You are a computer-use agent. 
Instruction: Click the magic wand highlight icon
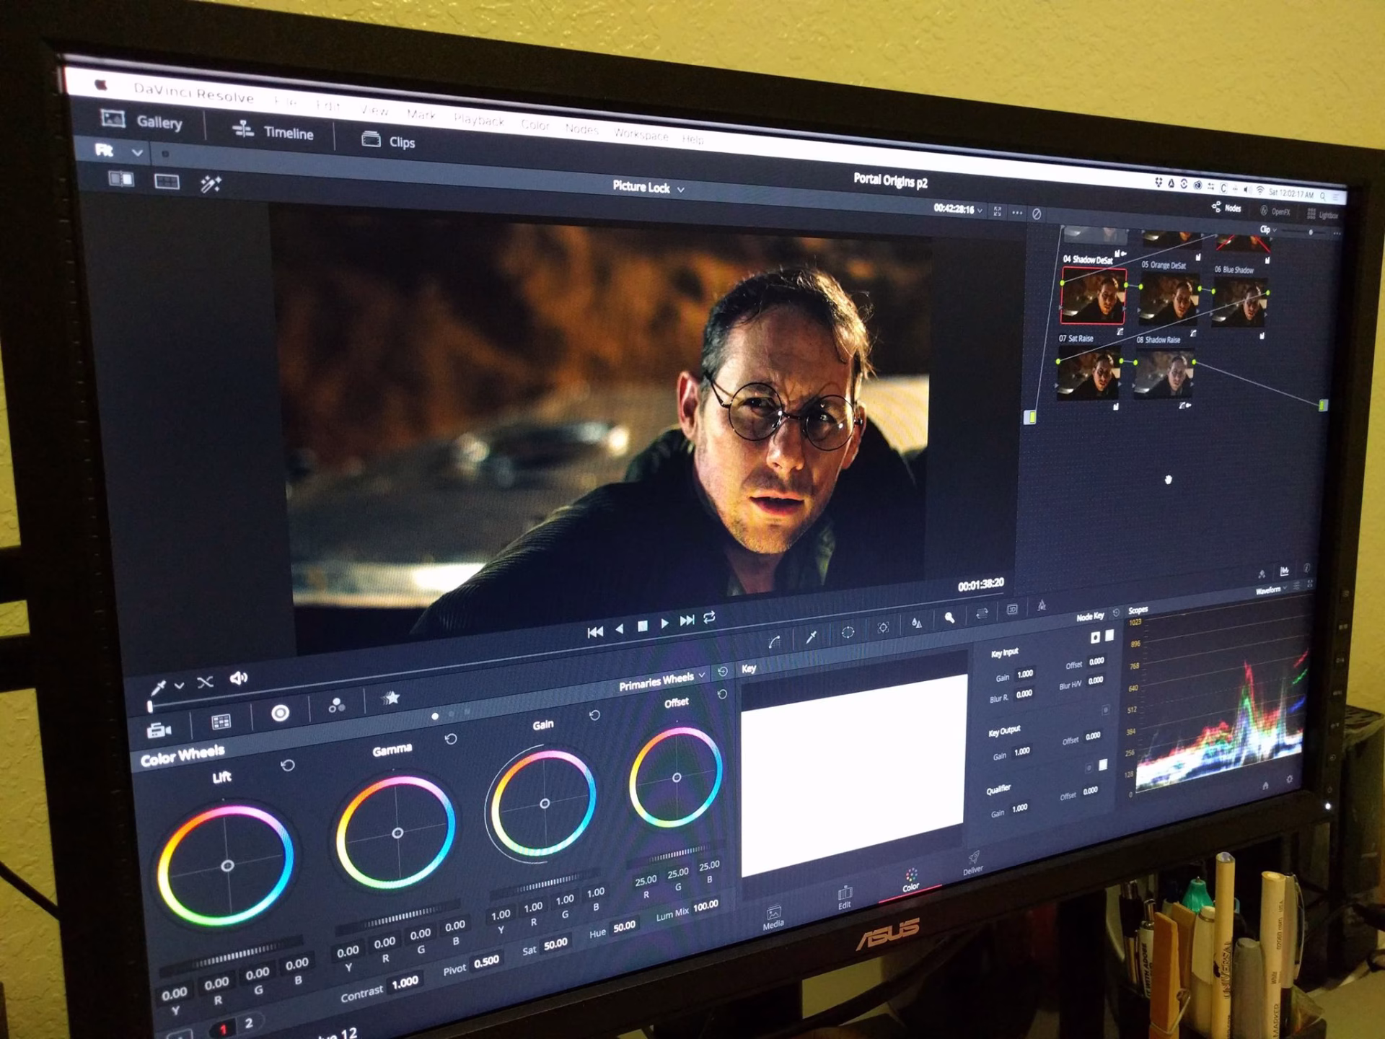point(210,184)
